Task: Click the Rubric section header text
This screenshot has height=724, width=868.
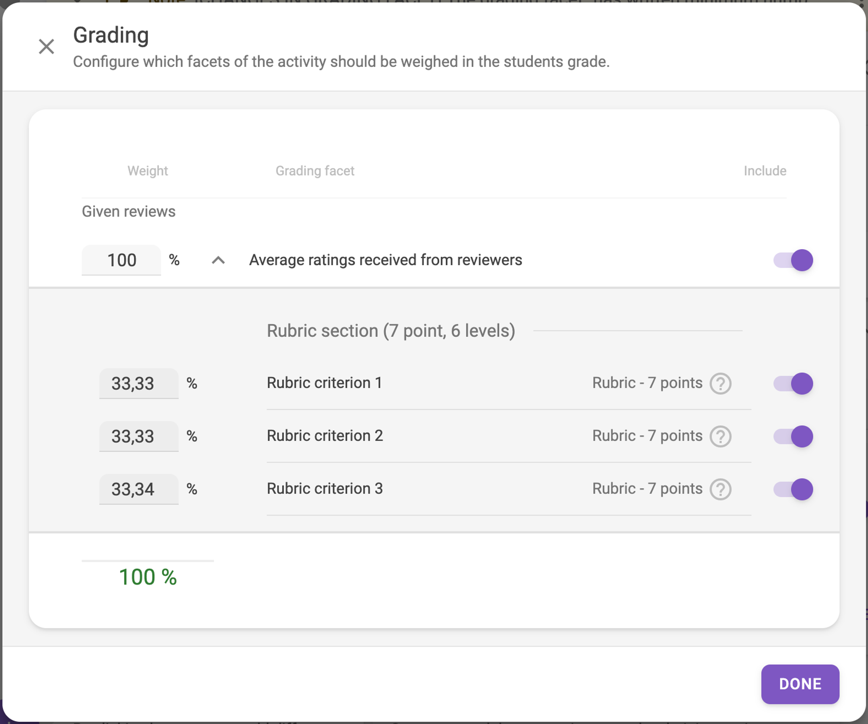Action: pos(391,331)
